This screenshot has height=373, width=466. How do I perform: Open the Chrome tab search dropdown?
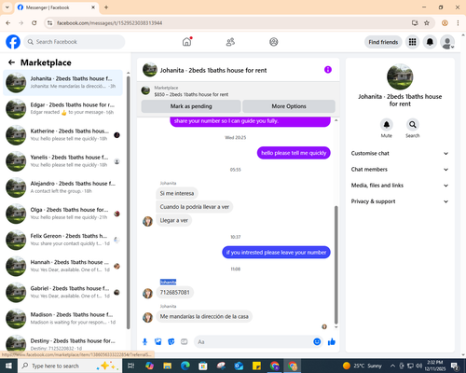(7, 7)
